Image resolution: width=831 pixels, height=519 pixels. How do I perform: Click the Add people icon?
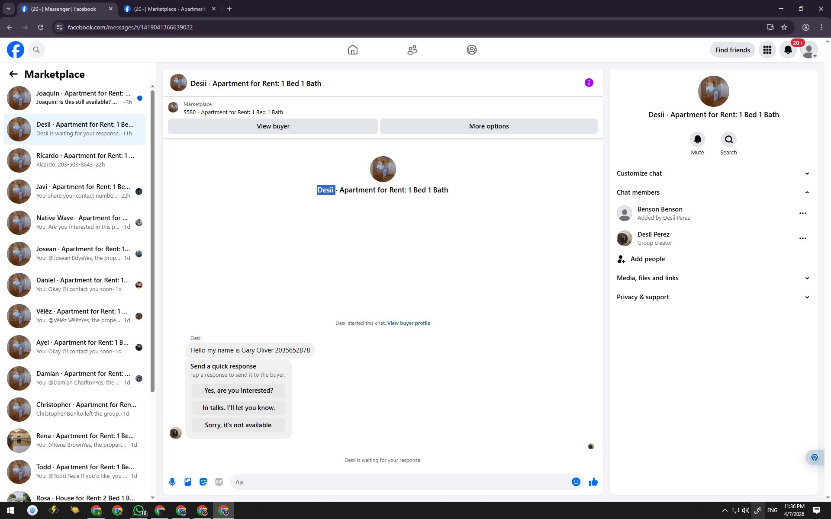coord(621,259)
